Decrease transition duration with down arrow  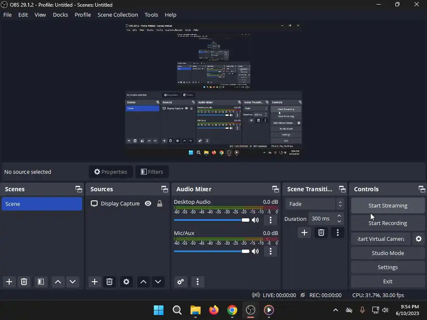pos(339,222)
